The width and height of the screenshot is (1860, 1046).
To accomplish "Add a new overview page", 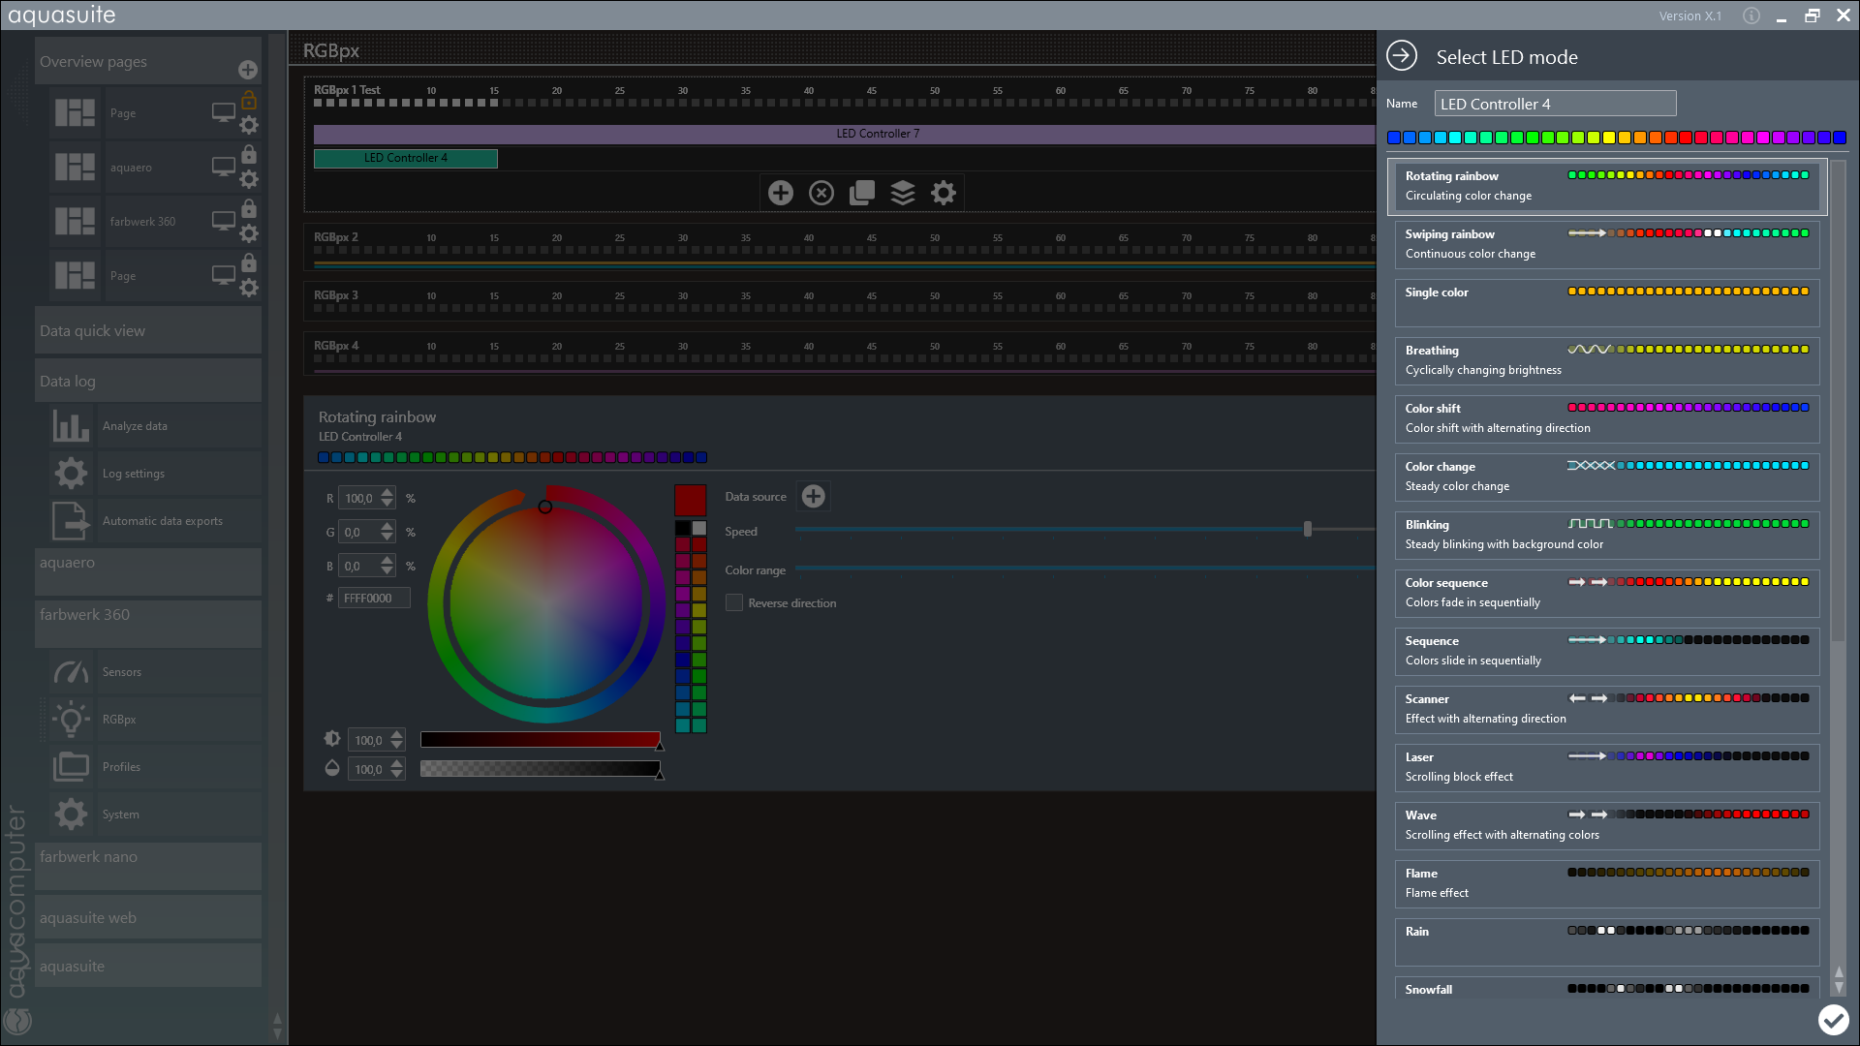I will [248, 70].
